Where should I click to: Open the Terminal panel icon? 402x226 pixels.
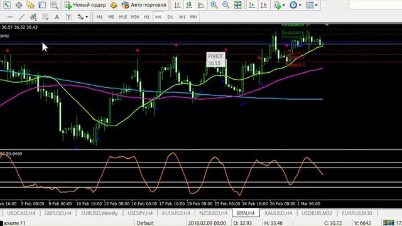tap(42, 5)
